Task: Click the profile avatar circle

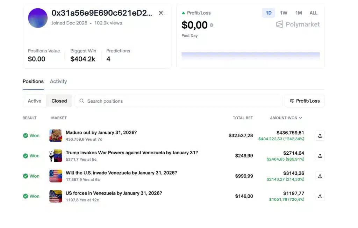Action: click(x=38, y=18)
